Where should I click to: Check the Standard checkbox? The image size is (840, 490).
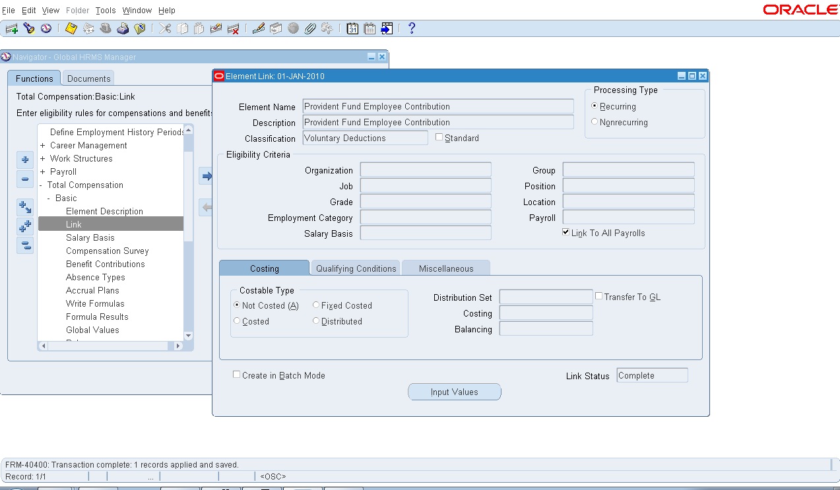point(439,137)
